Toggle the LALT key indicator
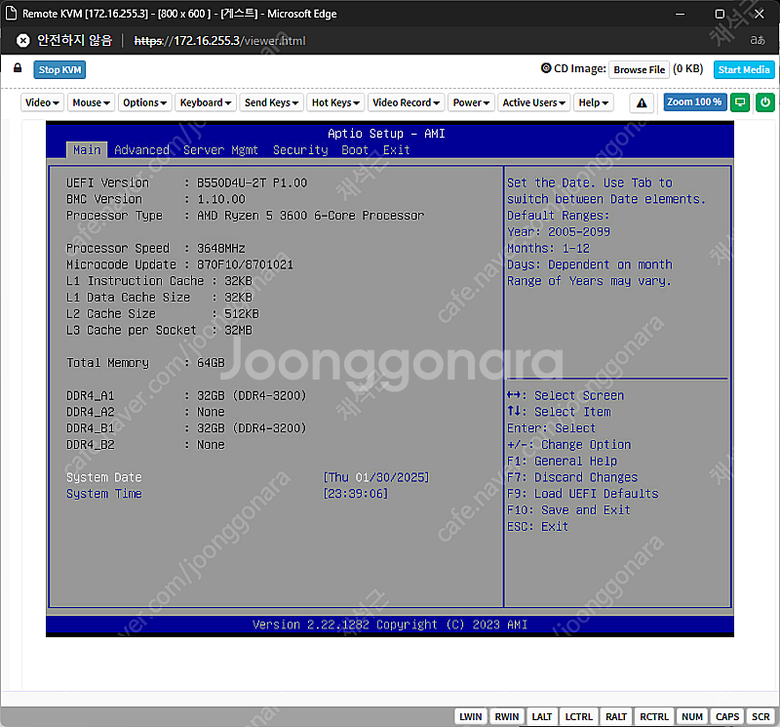Viewport: 780px width, 727px height. pos(542,716)
